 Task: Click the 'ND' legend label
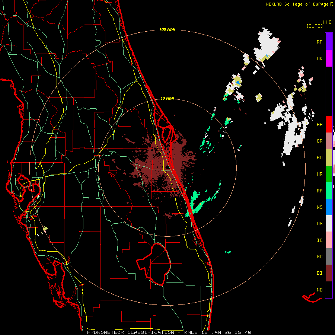click(x=319, y=290)
